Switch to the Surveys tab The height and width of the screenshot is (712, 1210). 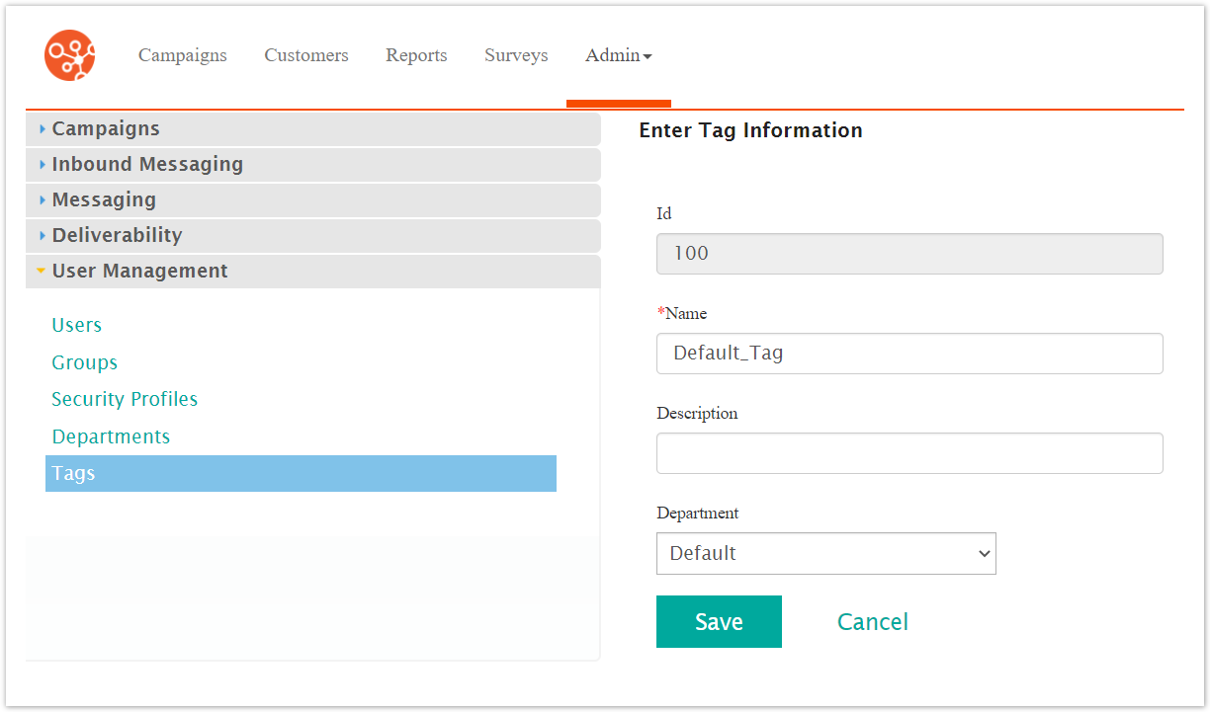point(516,55)
